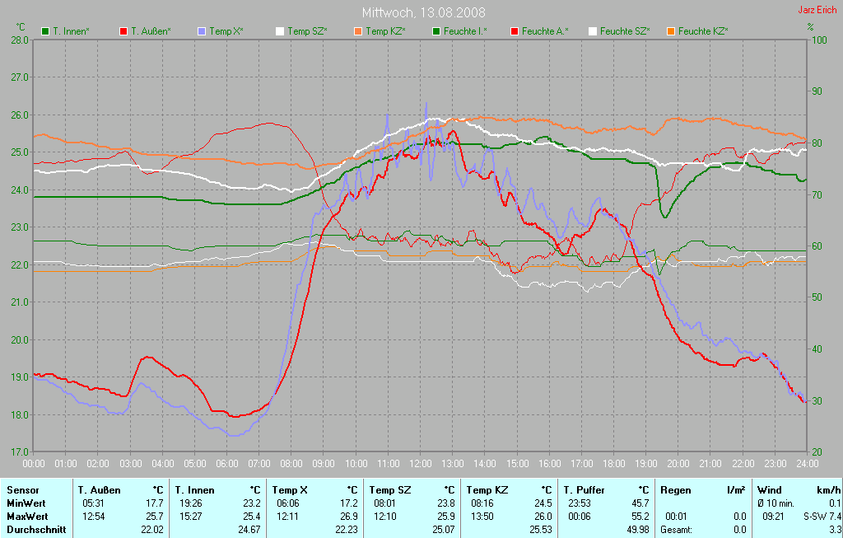Image resolution: width=843 pixels, height=538 pixels.
Task: Select the Sensor column header in table
Action: [22, 490]
